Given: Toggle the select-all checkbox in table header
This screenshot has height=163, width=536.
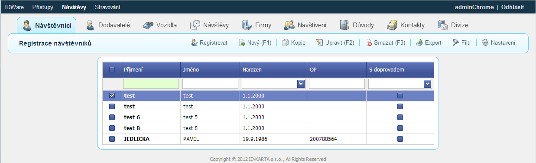Looking at the screenshot, I should pos(112,69).
